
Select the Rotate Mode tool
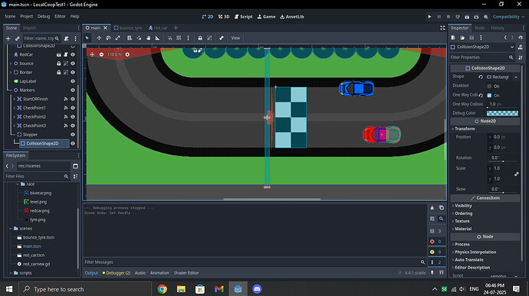[x=108, y=38]
